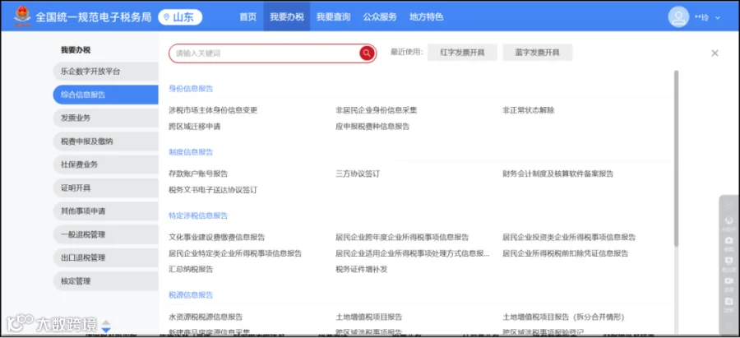Click the 特定涉税信息报告 section heading

point(198,215)
